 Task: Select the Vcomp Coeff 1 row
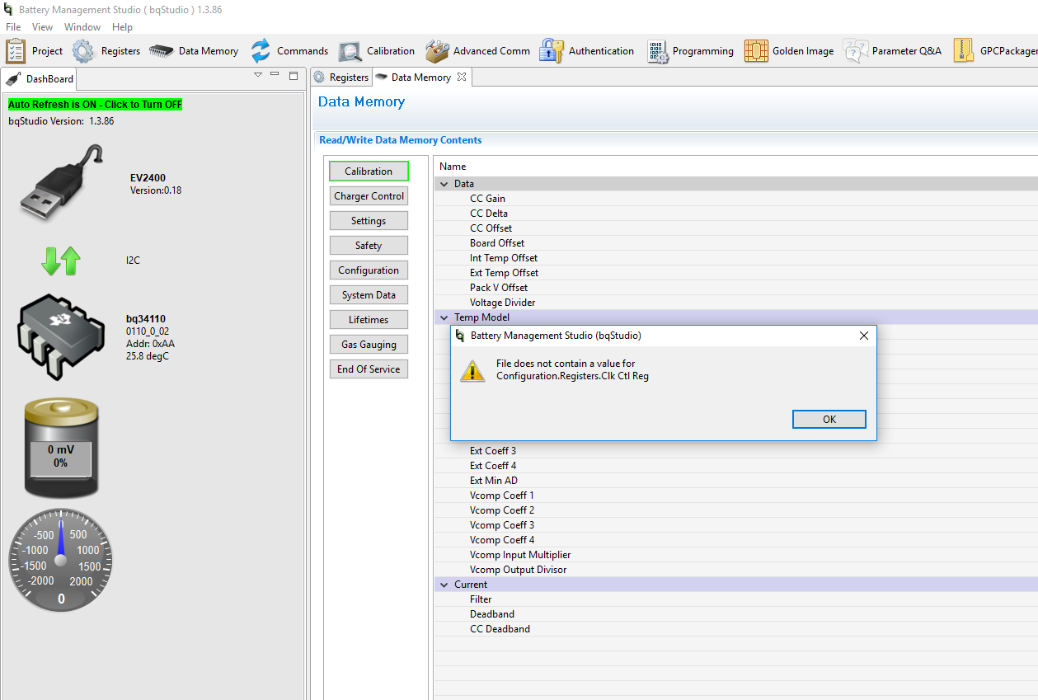(735, 496)
